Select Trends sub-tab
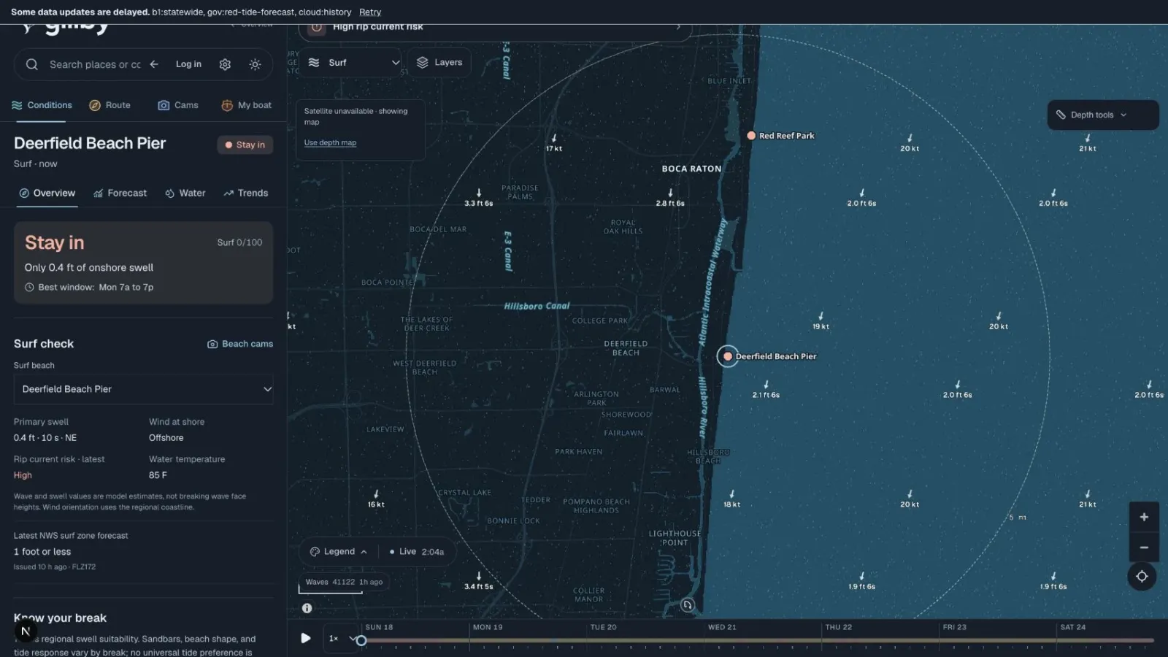 [x=246, y=193]
